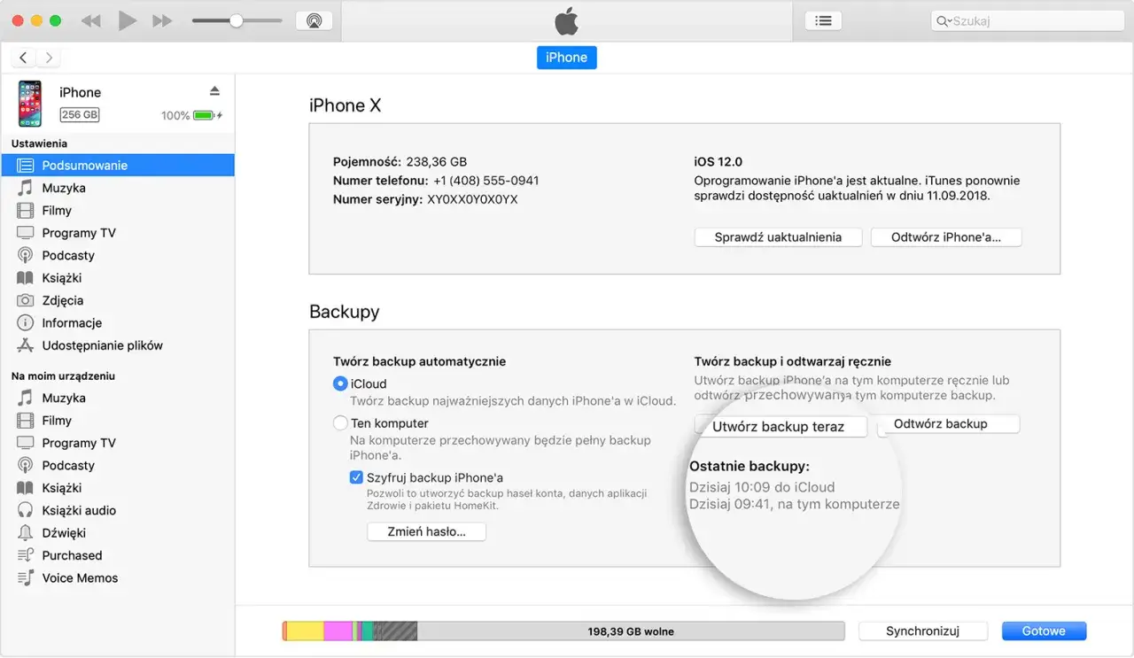Click the AirPlay icon in the toolbar
Screen dimensions: 1134x658
click(315, 19)
